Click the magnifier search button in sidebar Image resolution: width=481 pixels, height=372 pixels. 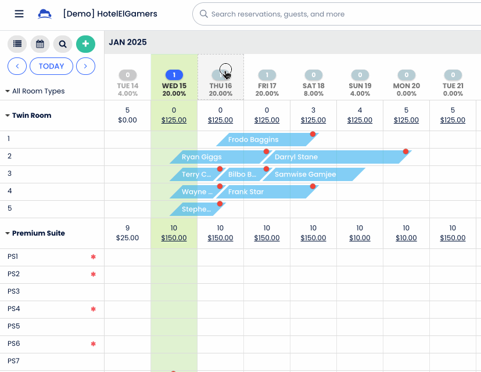[63, 44]
